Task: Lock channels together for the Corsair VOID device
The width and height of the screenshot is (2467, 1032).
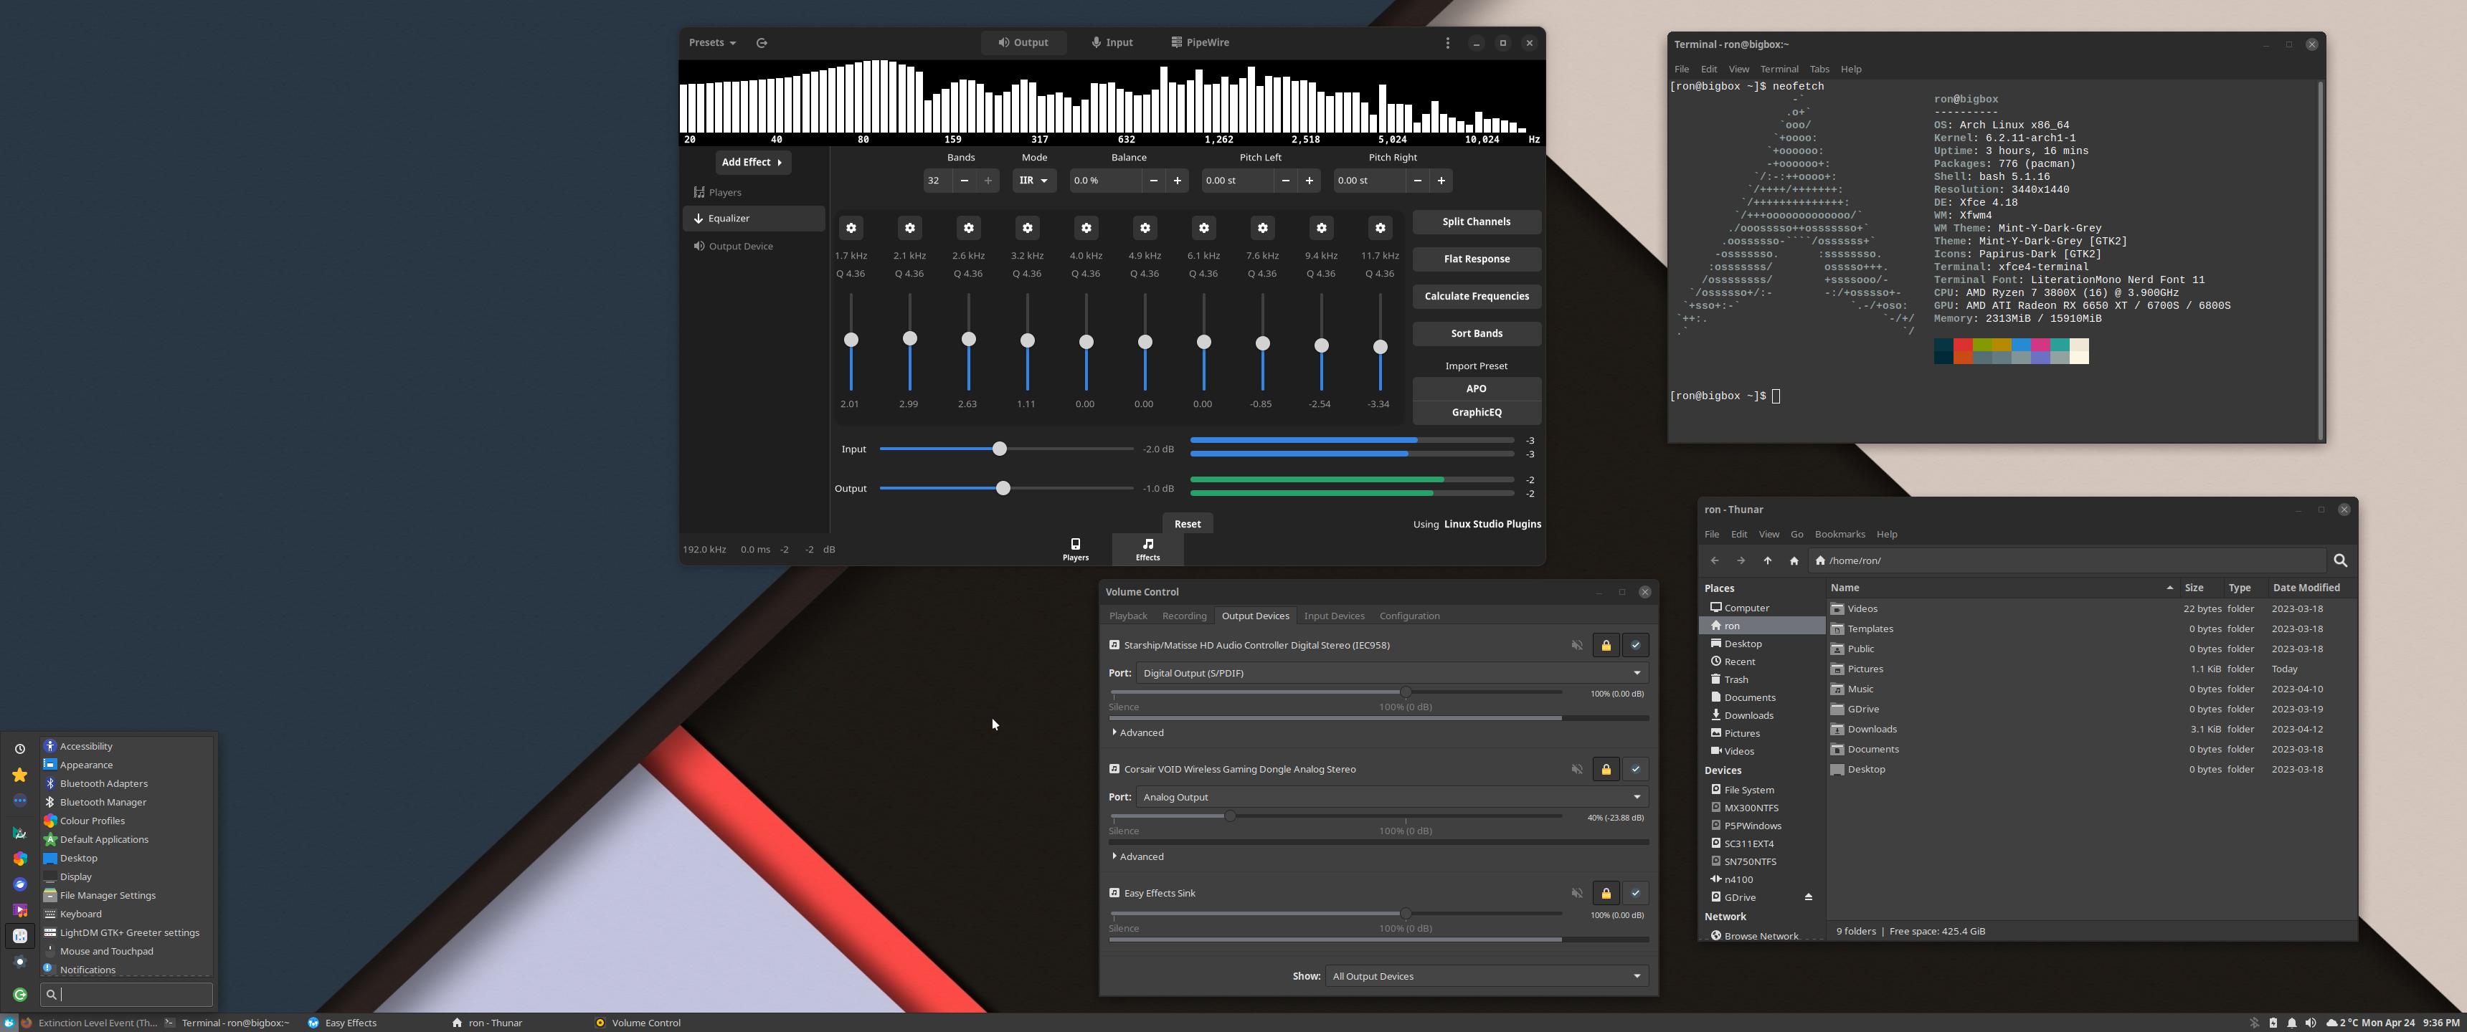Action: [x=1606, y=769]
